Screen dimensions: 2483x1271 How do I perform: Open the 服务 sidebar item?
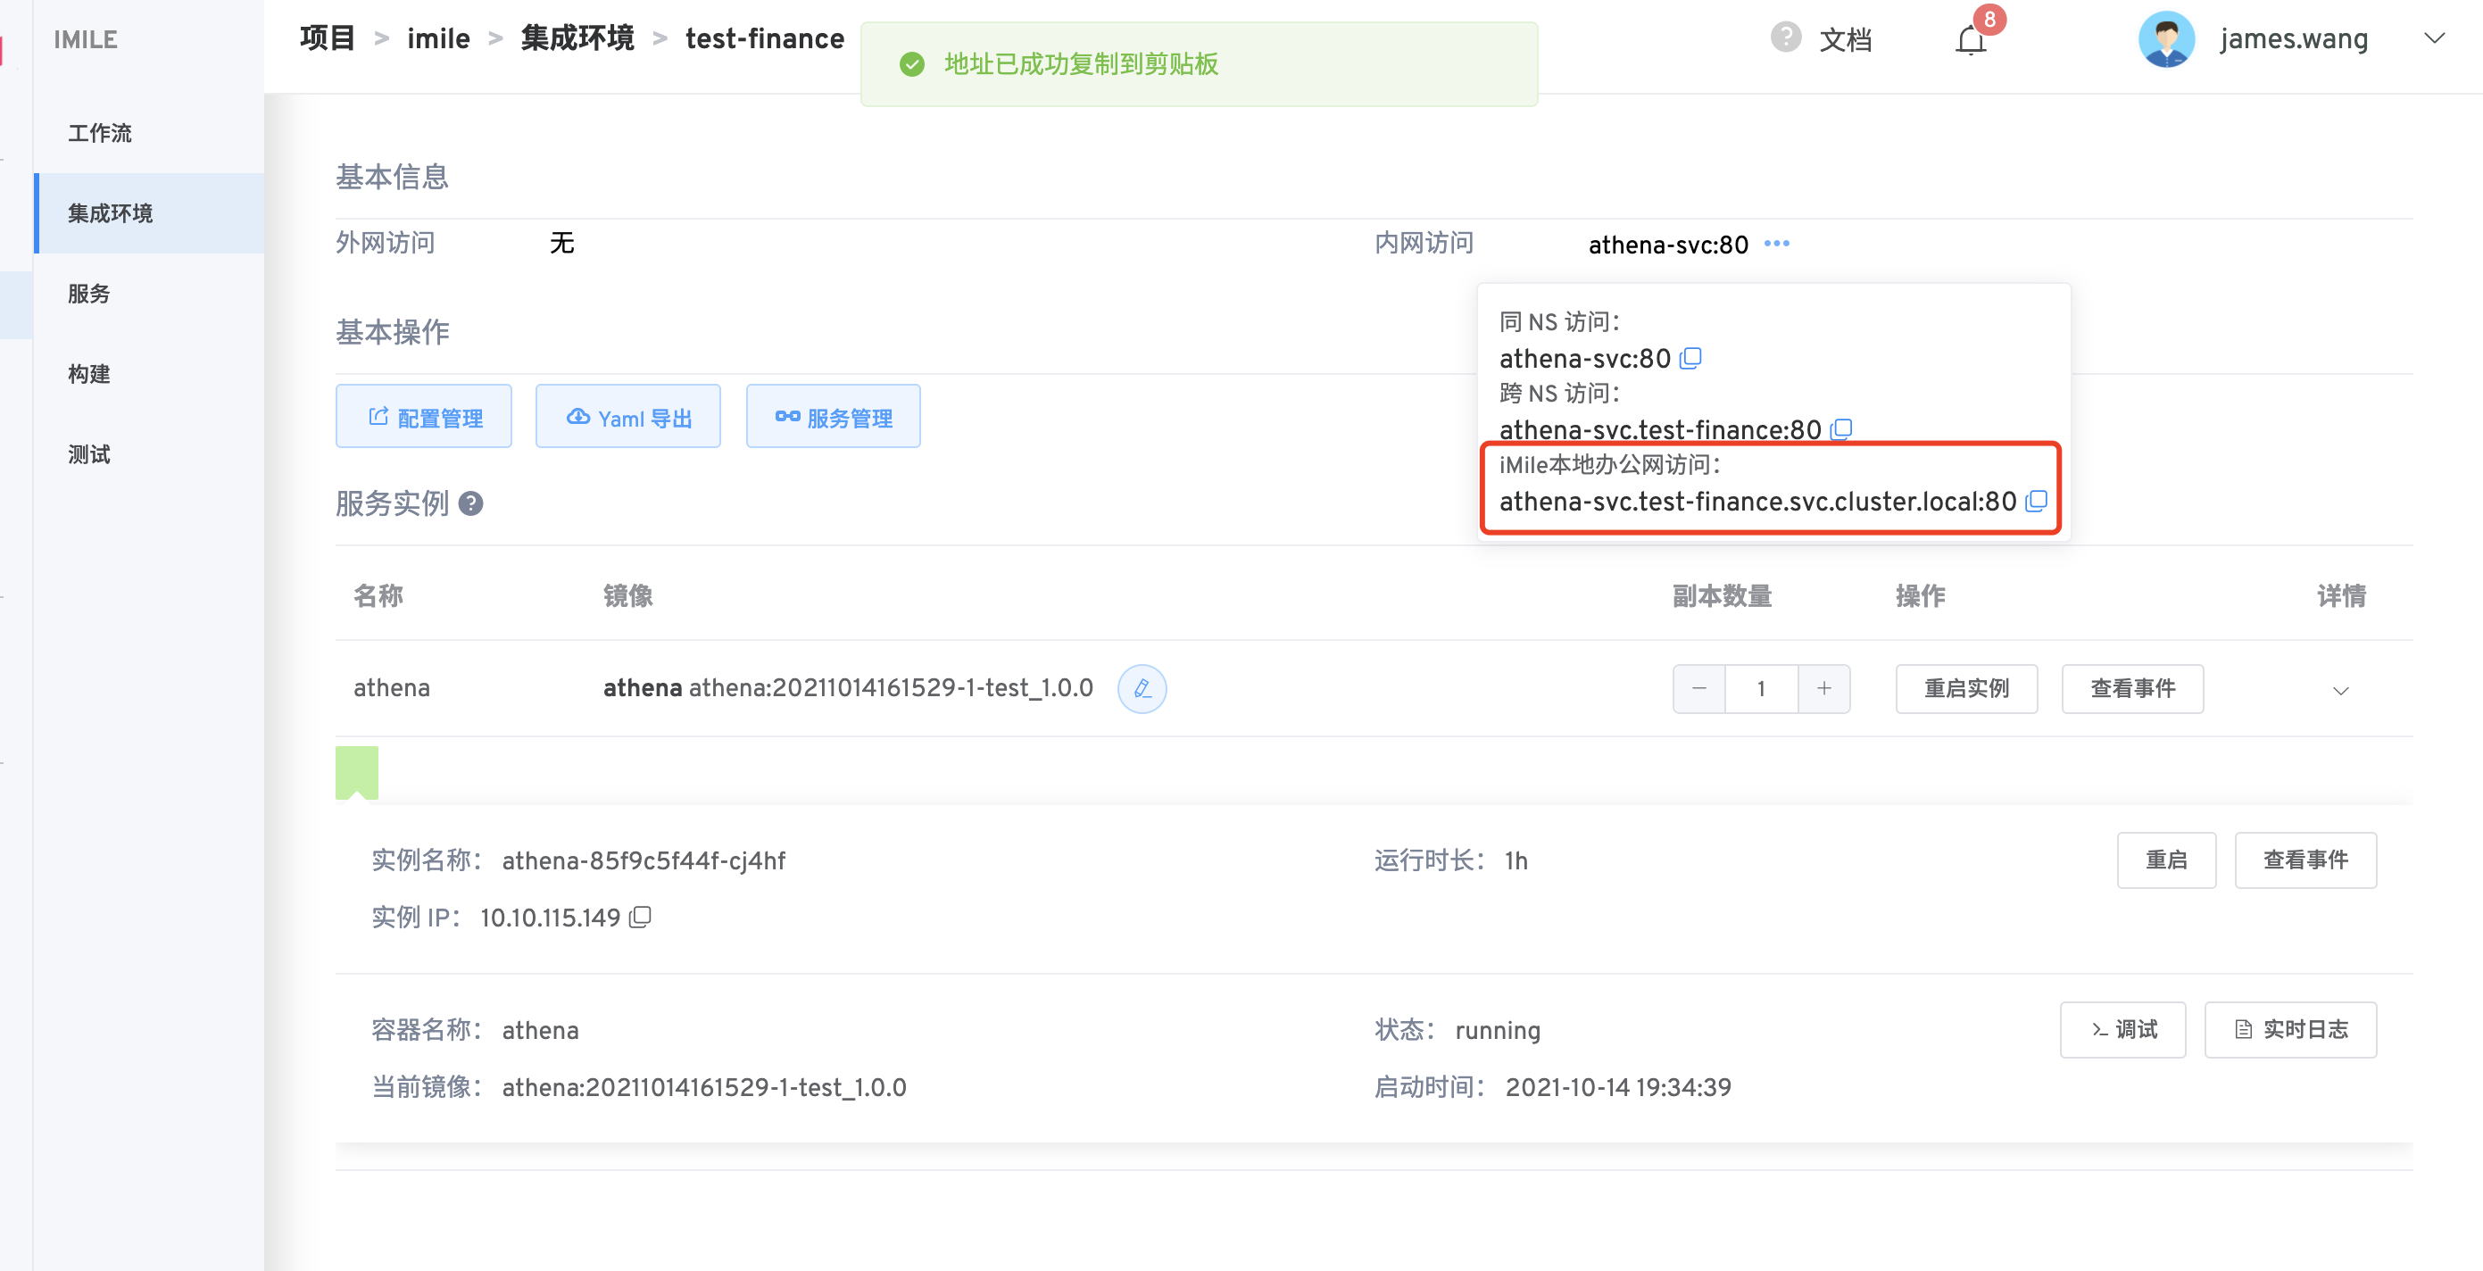tap(88, 293)
